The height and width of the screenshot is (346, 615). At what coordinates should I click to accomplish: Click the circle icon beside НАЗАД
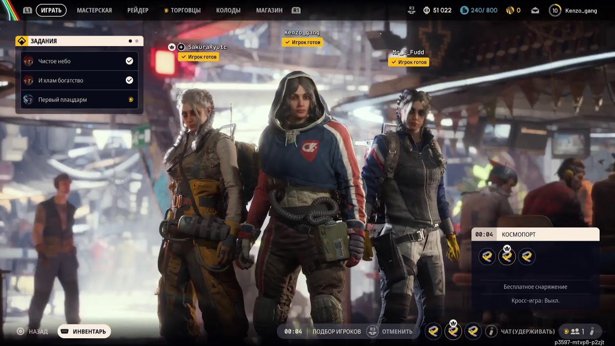point(20,331)
